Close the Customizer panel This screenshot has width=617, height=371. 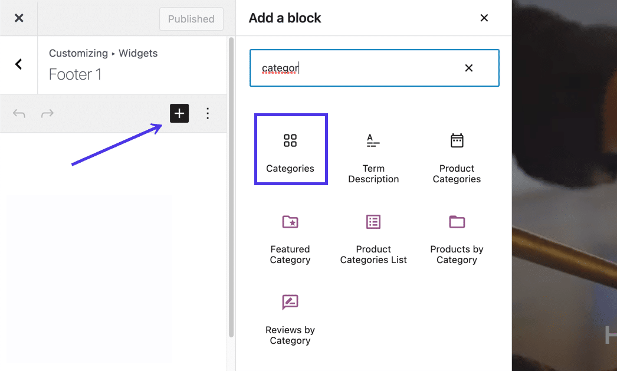pos(19,18)
